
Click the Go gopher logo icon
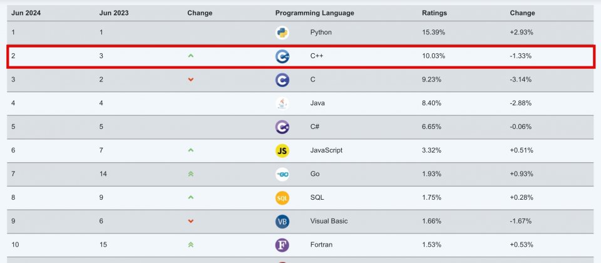282,175
